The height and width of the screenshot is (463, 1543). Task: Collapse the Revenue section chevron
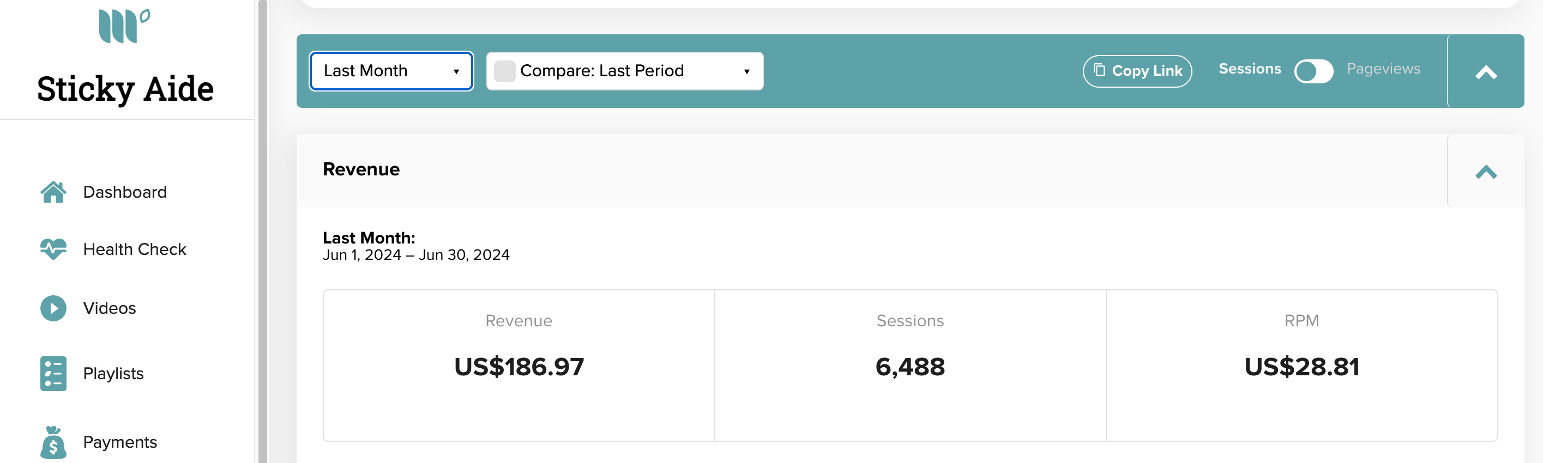click(x=1486, y=172)
